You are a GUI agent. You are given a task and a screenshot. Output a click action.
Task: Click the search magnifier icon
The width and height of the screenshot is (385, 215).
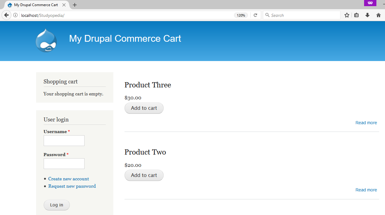point(267,15)
